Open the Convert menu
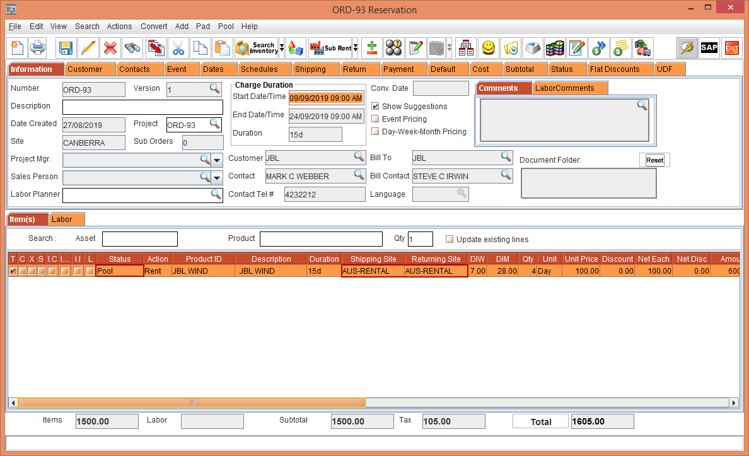 (154, 26)
